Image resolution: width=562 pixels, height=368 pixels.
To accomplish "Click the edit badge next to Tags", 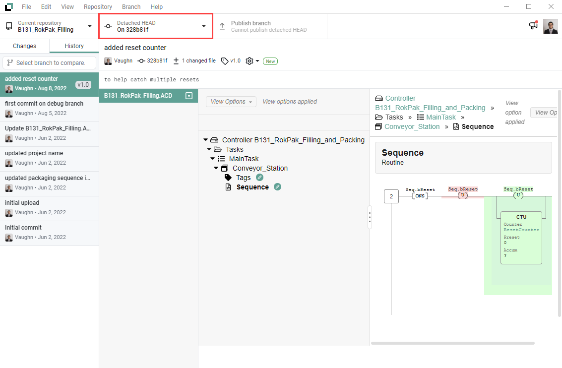I will pos(259,178).
